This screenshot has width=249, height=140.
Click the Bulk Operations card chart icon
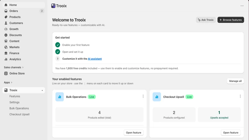pos(59,97)
